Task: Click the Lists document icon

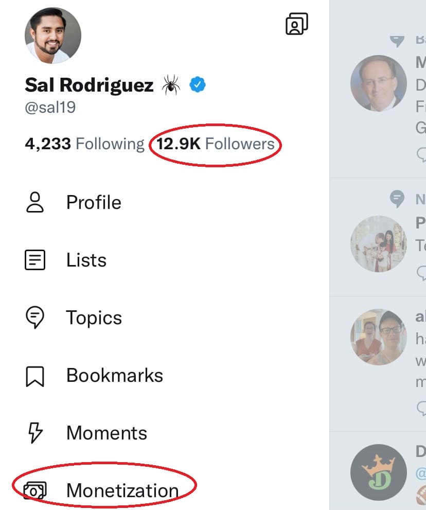Action: click(35, 260)
